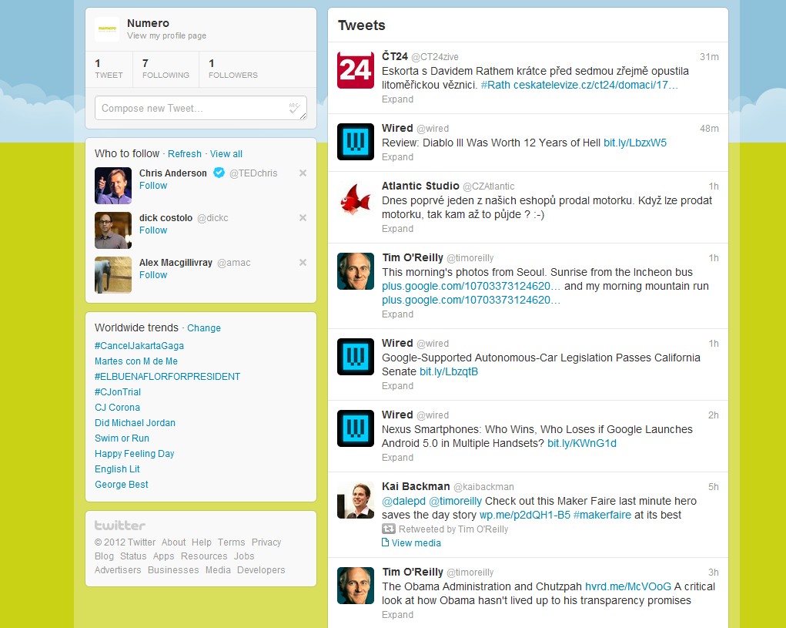Expand the Obama Administration tweet
Screen dimensions: 786x628
point(397,615)
